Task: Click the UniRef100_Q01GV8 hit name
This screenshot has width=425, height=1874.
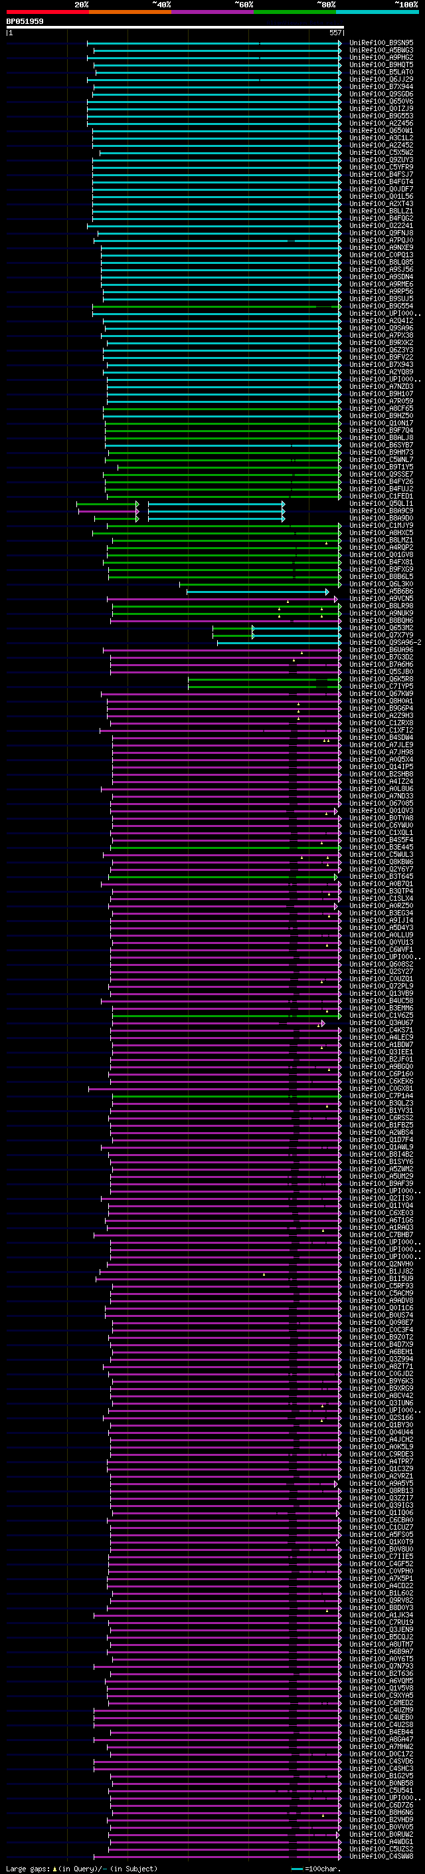Action: click(381, 554)
